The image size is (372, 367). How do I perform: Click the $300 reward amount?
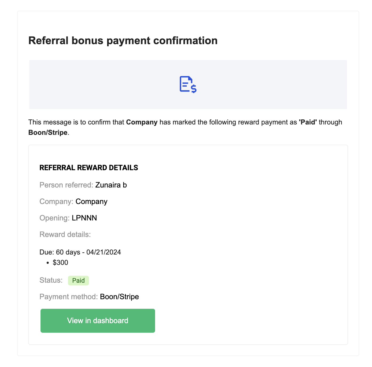click(x=60, y=263)
